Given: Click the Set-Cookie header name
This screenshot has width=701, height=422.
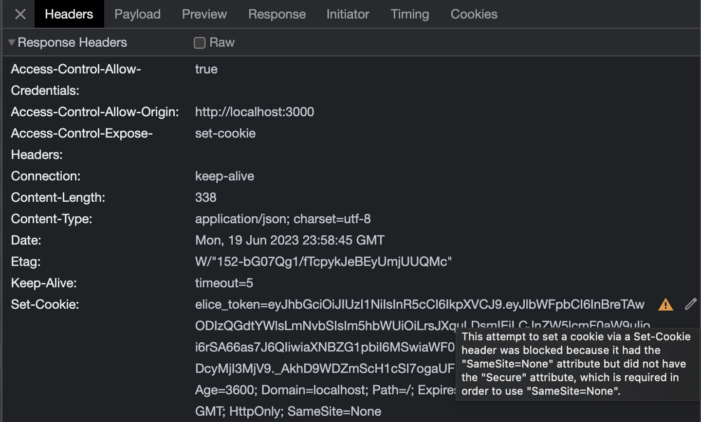Looking at the screenshot, I should pyautogui.click(x=45, y=304).
